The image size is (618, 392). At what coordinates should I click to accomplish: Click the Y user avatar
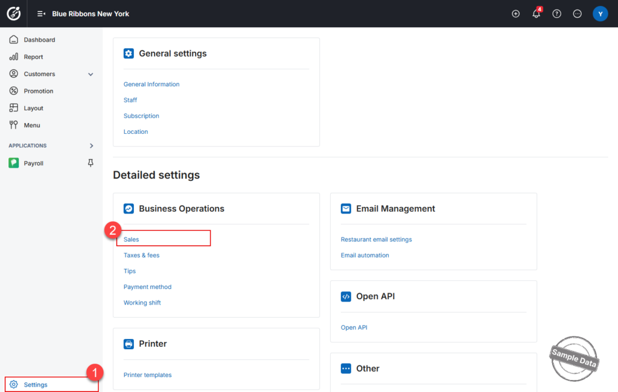(x=600, y=14)
